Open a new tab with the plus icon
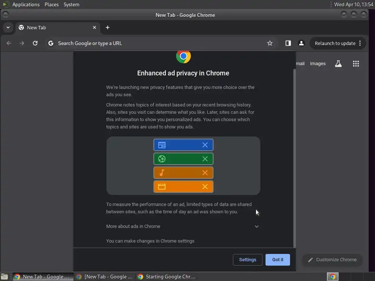The image size is (375, 281). 108,27
